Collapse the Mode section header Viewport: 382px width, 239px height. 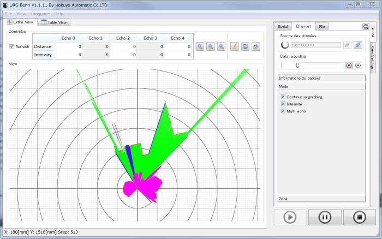(320, 86)
